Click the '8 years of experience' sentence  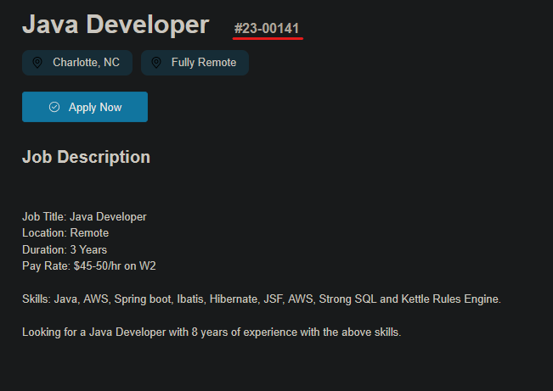point(212,332)
